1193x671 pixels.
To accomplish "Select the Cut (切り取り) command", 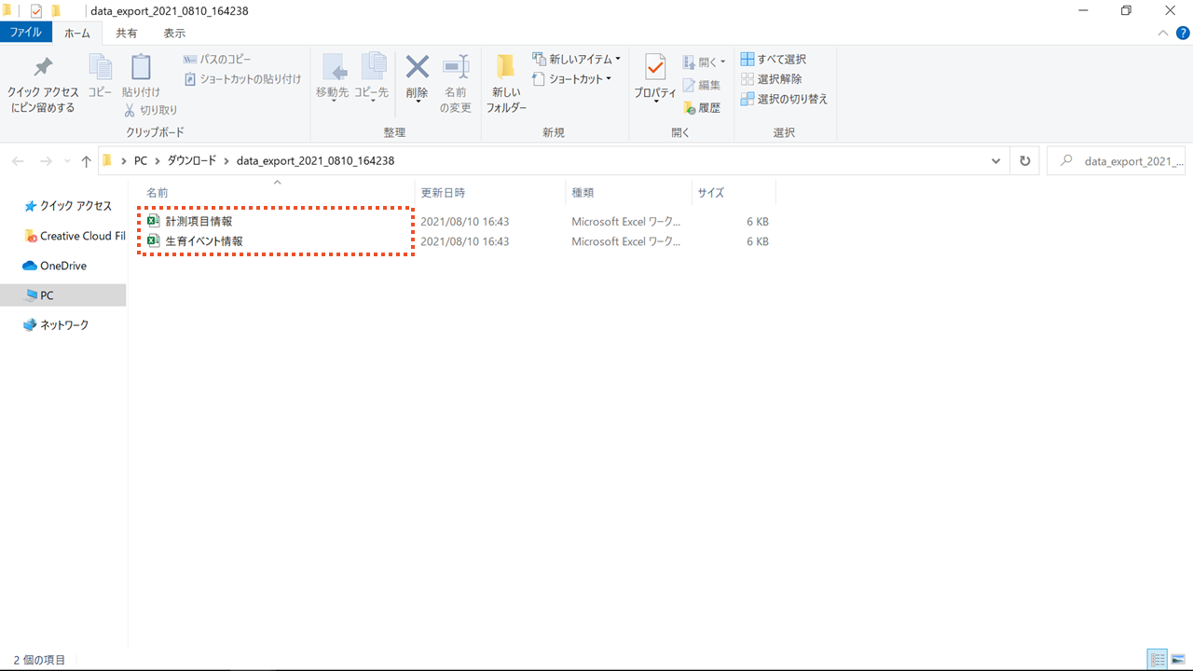I will pos(150,110).
